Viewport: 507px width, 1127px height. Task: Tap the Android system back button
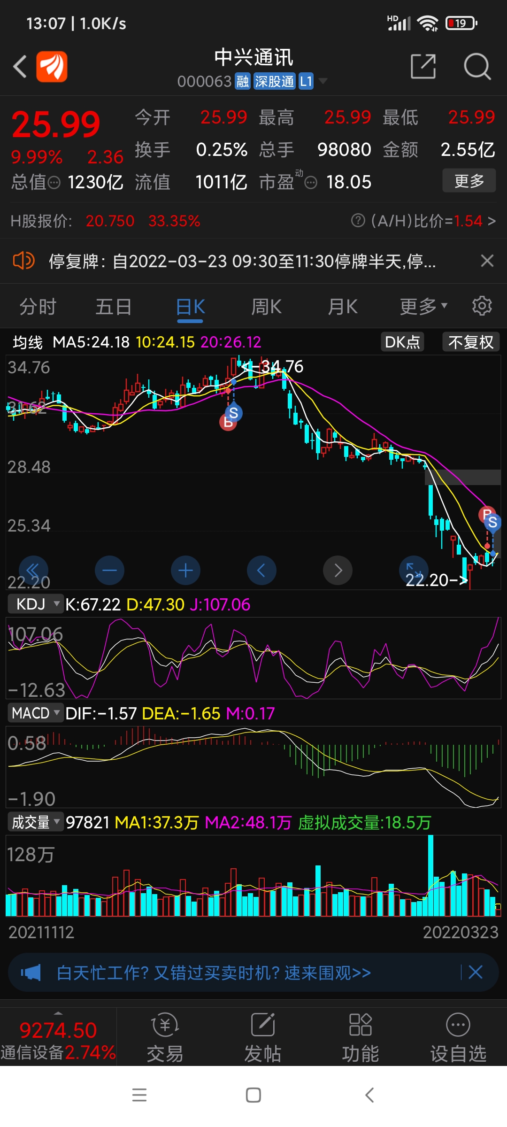click(x=369, y=1095)
